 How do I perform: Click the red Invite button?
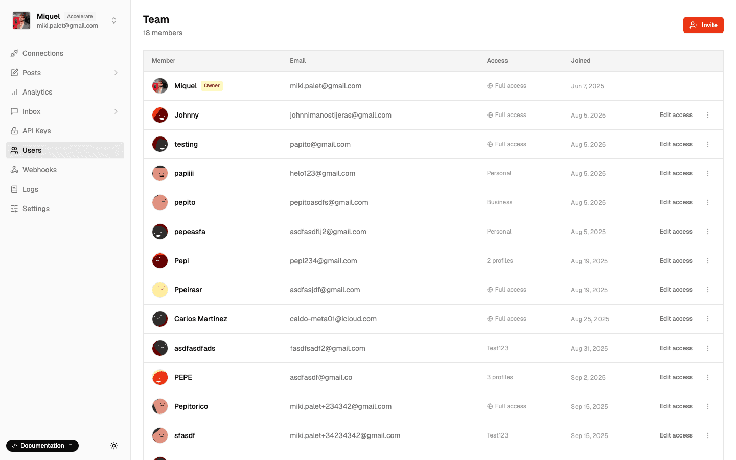tap(703, 25)
